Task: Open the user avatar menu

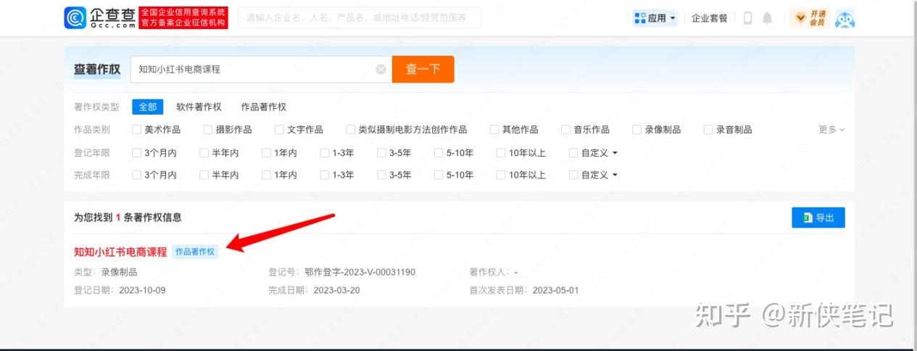Action: tap(845, 18)
